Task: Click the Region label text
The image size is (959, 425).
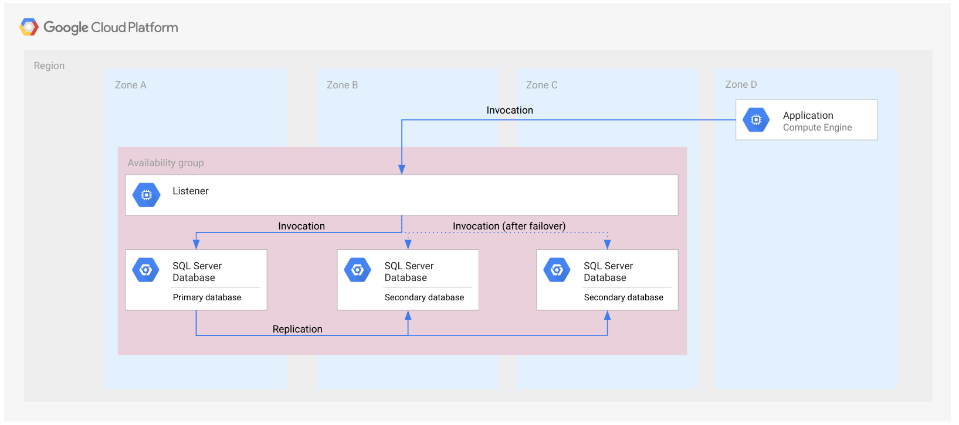Action: click(49, 66)
